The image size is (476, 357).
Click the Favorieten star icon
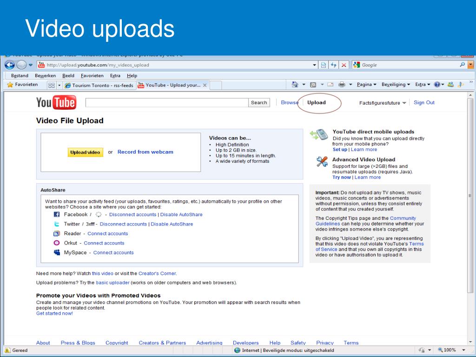pos(10,85)
